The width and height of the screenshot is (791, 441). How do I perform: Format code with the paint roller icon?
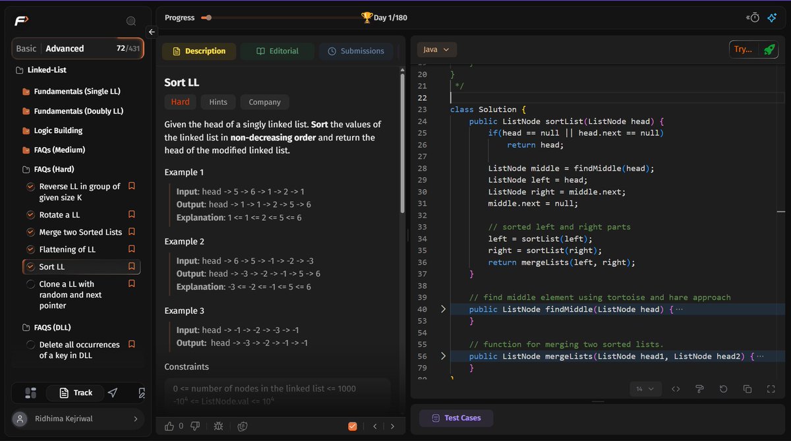point(699,389)
